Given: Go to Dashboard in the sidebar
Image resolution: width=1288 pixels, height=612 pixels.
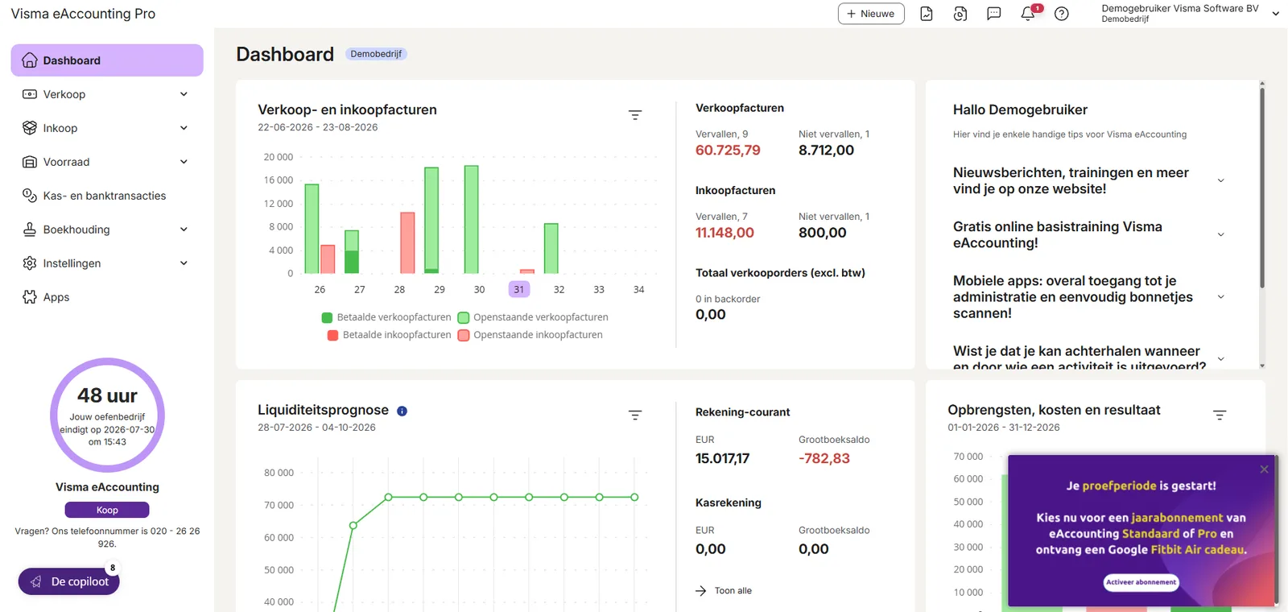Looking at the screenshot, I should [x=107, y=60].
